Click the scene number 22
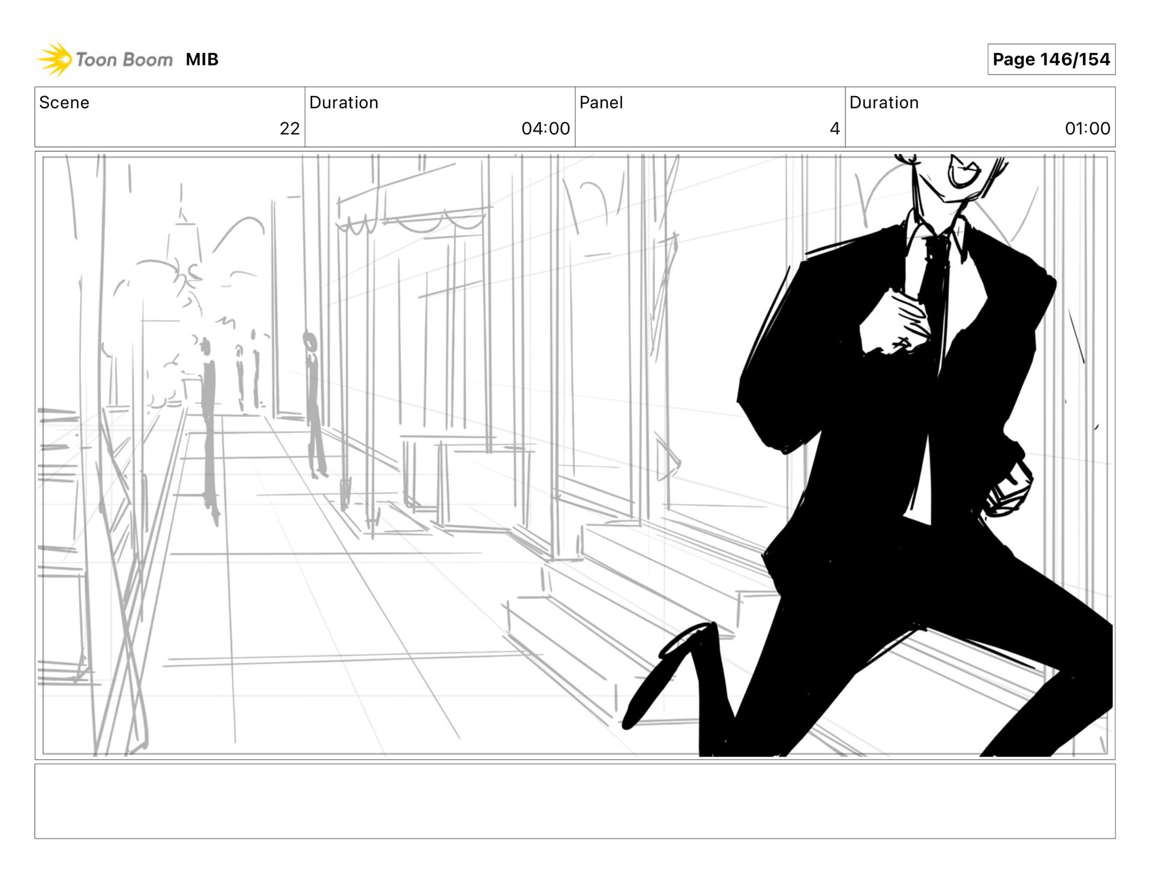The width and height of the screenshot is (1152, 891). (x=289, y=128)
